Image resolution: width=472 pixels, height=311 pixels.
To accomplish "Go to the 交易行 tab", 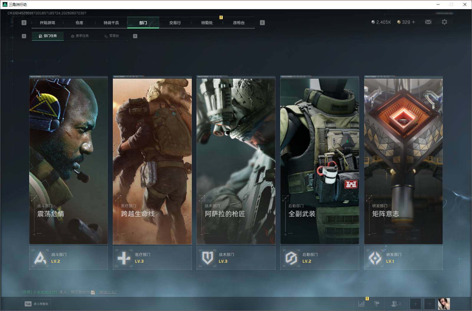I will click(x=175, y=23).
